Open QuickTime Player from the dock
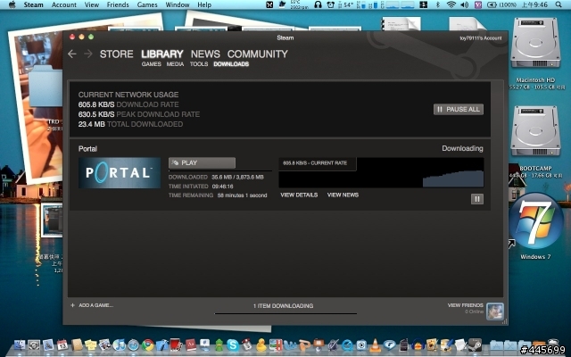 [347, 345]
